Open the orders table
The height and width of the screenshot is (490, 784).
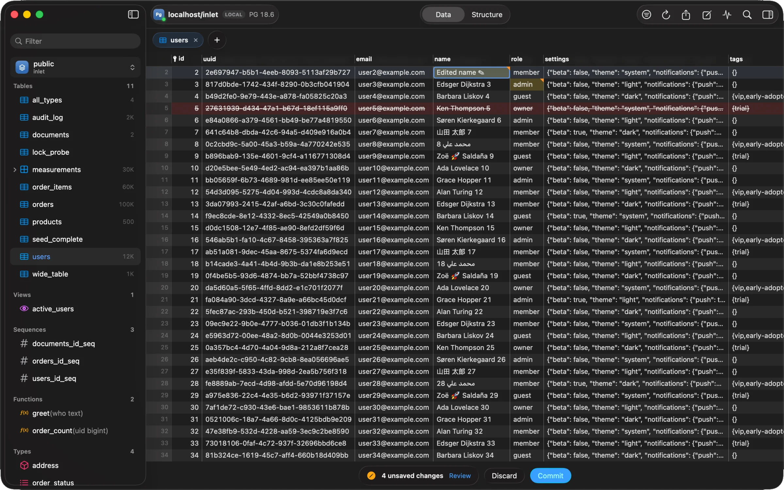pyautogui.click(x=75, y=204)
